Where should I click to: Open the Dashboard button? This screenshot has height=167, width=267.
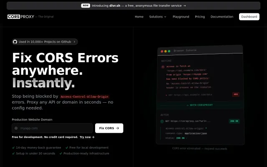click(x=249, y=17)
